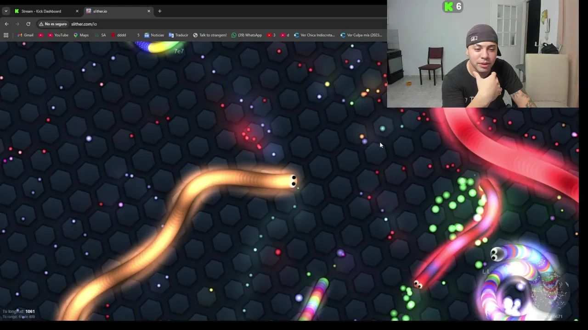Open a new browser tab
588x330 pixels.
pyautogui.click(x=159, y=11)
